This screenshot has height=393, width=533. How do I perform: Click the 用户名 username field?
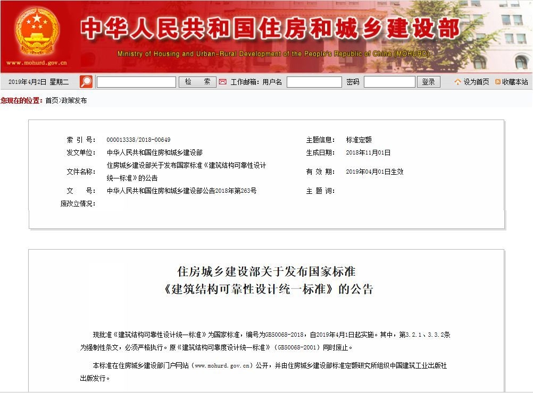pyautogui.click(x=314, y=81)
